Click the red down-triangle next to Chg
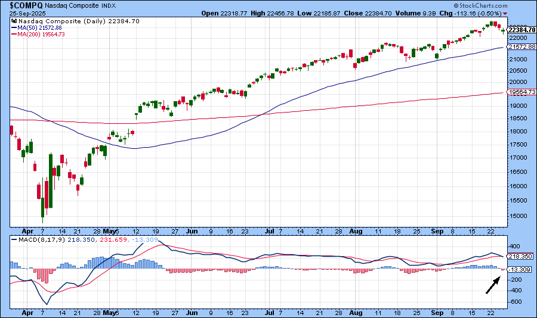537x318 pixels. click(x=505, y=13)
